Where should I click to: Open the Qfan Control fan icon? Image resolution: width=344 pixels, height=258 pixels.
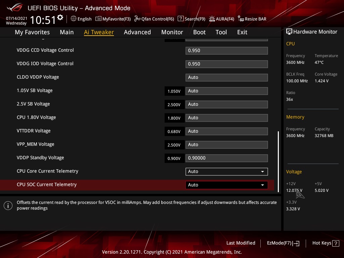137,19
